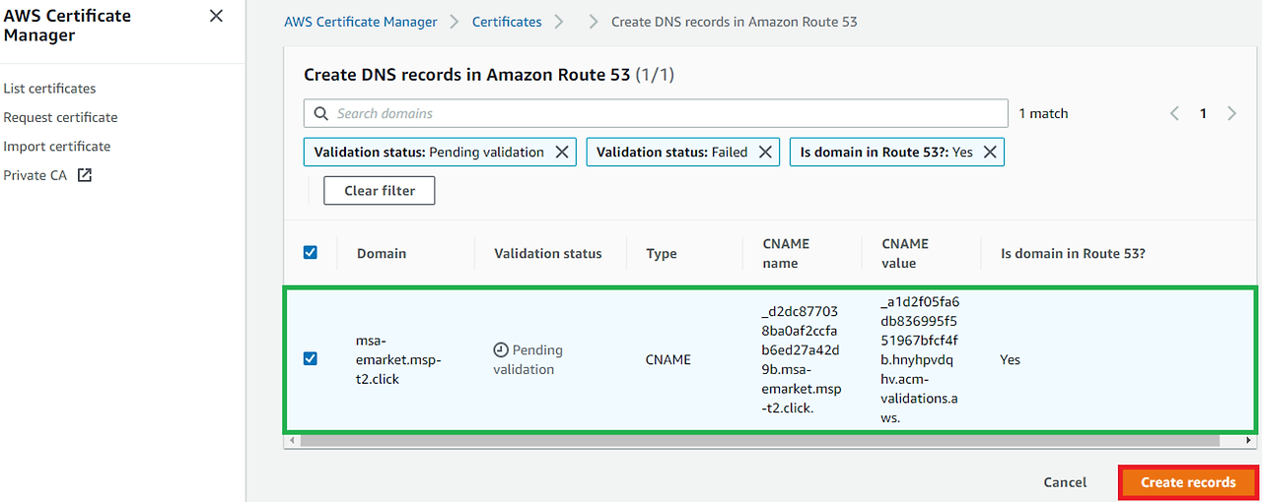Click the search magnifier icon
The width and height of the screenshot is (1262, 502).
tap(320, 113)
